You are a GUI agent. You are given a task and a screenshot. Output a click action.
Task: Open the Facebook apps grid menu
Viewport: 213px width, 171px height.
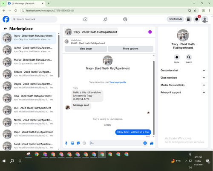(x=189, y=19)
